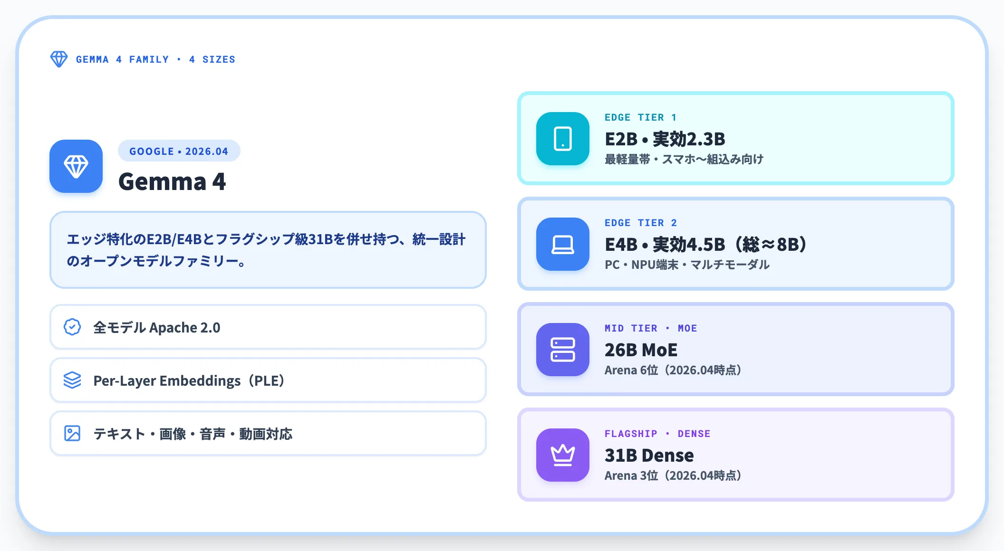Viewport: 1004px width, 551px height.
Task: Click the small diamond icon in the header
Action: click(59, 59)
